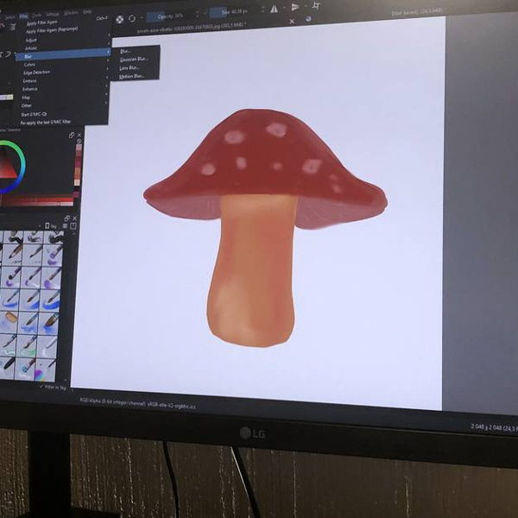
Task: Click the document tab file name
Action: [192, 28]
